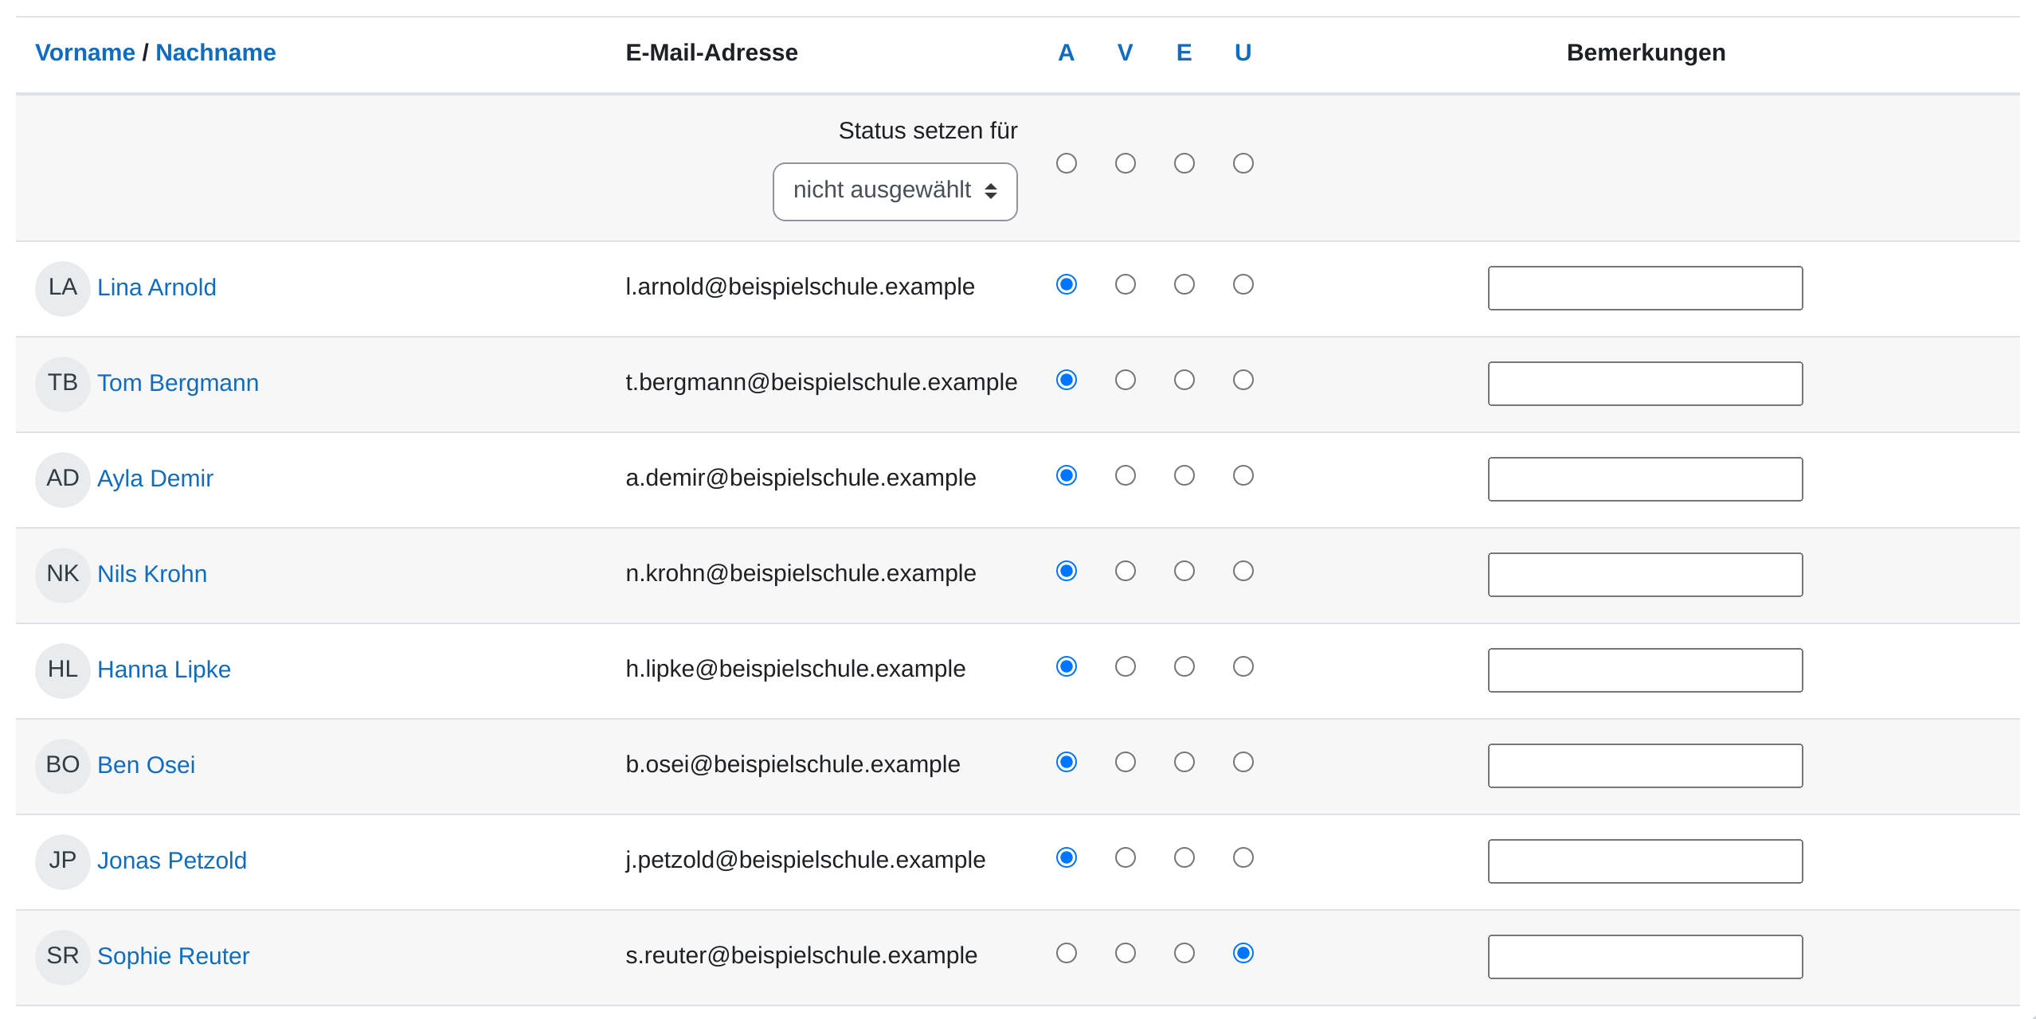Image resolution: width=2036 pixels, height=1019 pixels.
Task: Select the bulk A status radio button
Action: [x=1066, y=163]
